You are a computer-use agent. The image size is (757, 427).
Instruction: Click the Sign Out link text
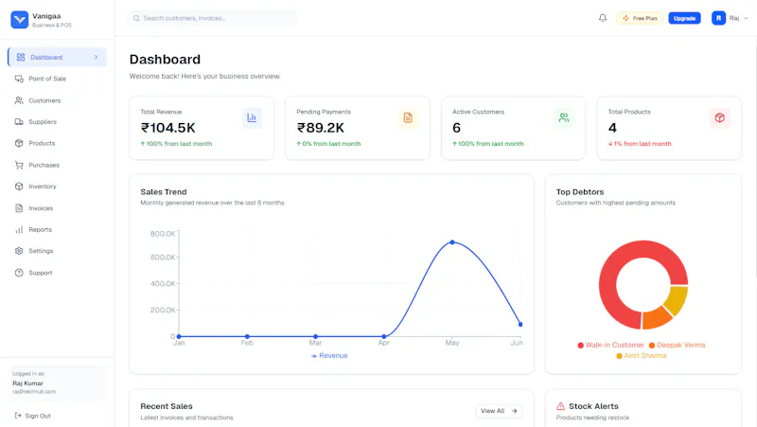click(x=38, y=416)
